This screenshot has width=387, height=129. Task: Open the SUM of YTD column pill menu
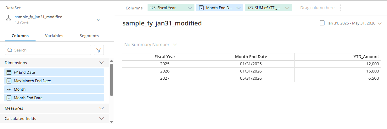click(x=287, y=8)
